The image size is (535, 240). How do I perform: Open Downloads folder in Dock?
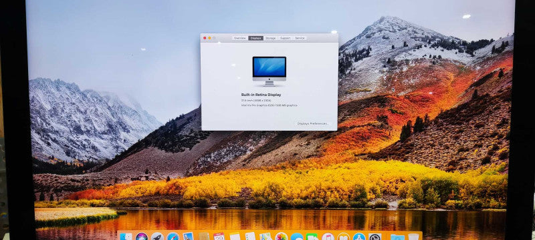point(397,237)
